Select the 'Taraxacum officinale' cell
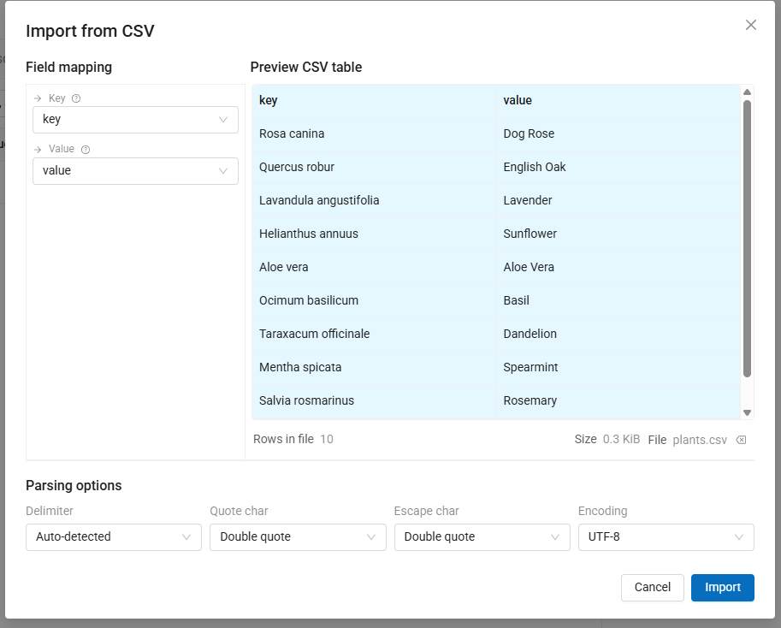This screenshot has width=781, height=628. pyautogui.click(x=374, y=335)
